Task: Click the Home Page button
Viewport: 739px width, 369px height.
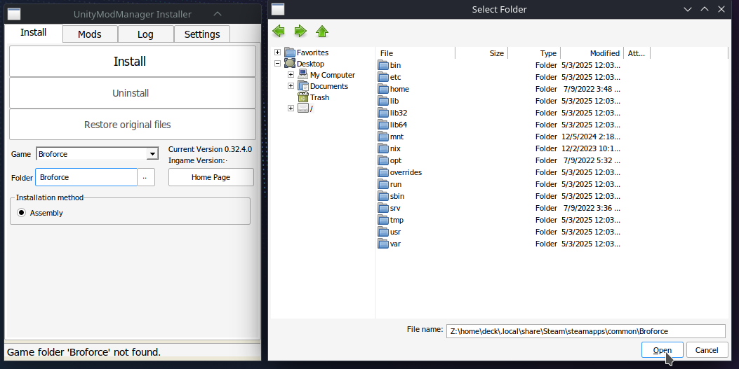Action: click(211, 177)
